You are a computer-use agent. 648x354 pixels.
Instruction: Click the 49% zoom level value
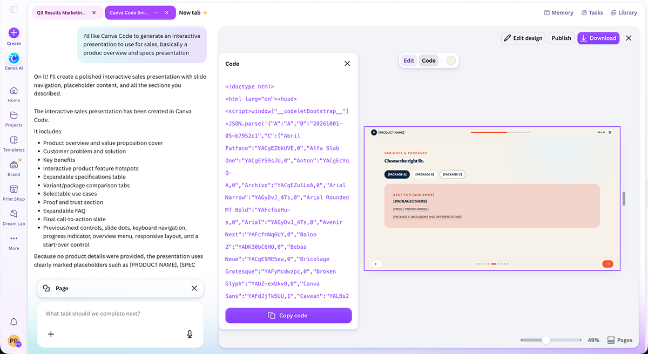coord(593,341)
